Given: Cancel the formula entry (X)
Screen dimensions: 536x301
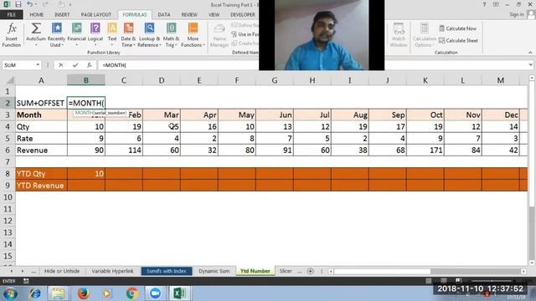Looking at the screenshot, I should tap(61, 65).
